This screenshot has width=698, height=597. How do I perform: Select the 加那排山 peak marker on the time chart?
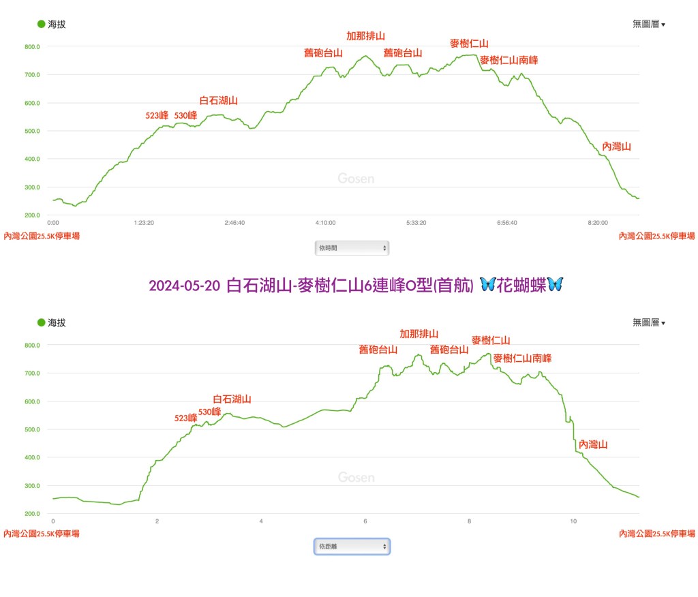pyautogui.click(x=366, y=36)
